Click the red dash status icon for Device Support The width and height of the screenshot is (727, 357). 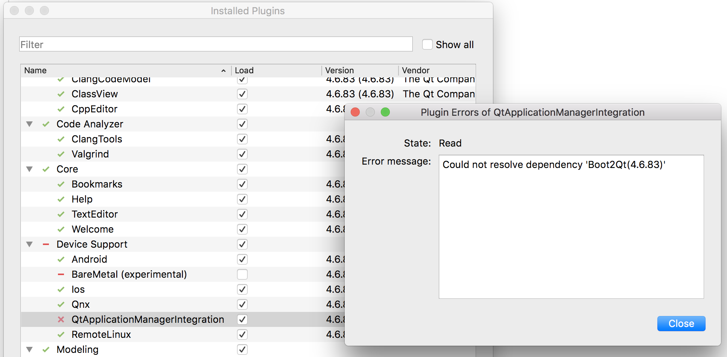[x=46, y=244]
